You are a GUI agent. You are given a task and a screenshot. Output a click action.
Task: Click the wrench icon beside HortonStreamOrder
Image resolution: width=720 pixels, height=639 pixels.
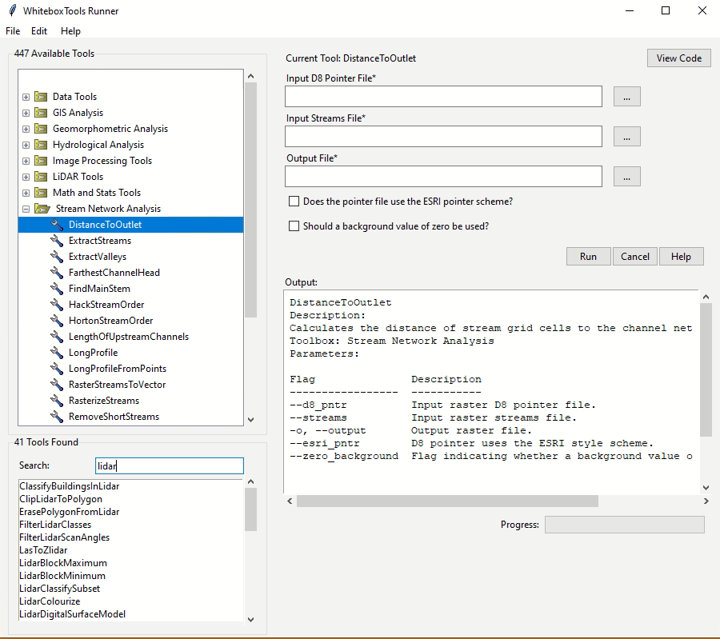click(57, 321)
